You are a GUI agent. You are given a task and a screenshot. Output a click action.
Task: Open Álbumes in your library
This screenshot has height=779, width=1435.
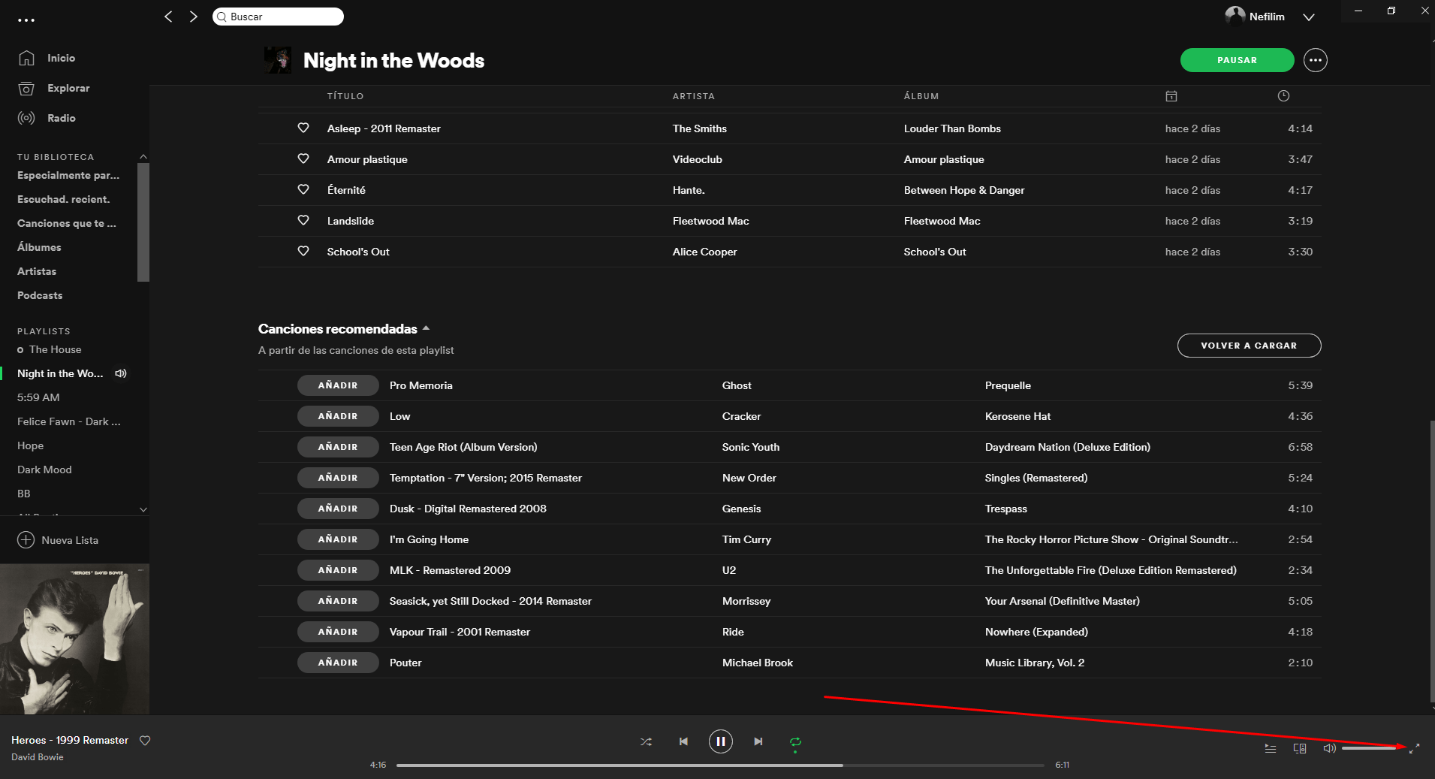(x=39, y=247)
